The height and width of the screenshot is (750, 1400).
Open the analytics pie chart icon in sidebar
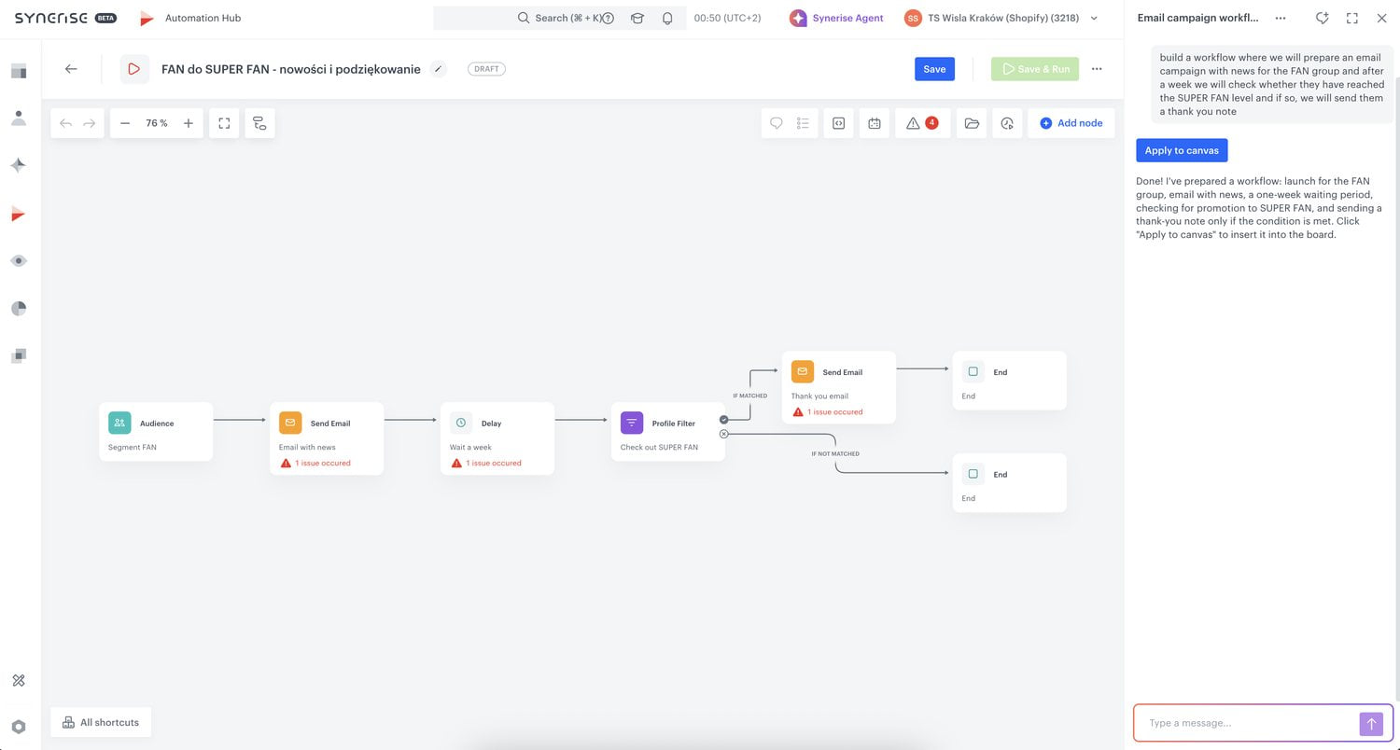(19, 308)
